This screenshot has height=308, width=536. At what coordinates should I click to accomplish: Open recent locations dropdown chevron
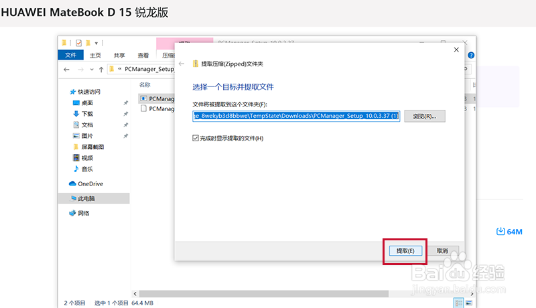tap(92, 70)
